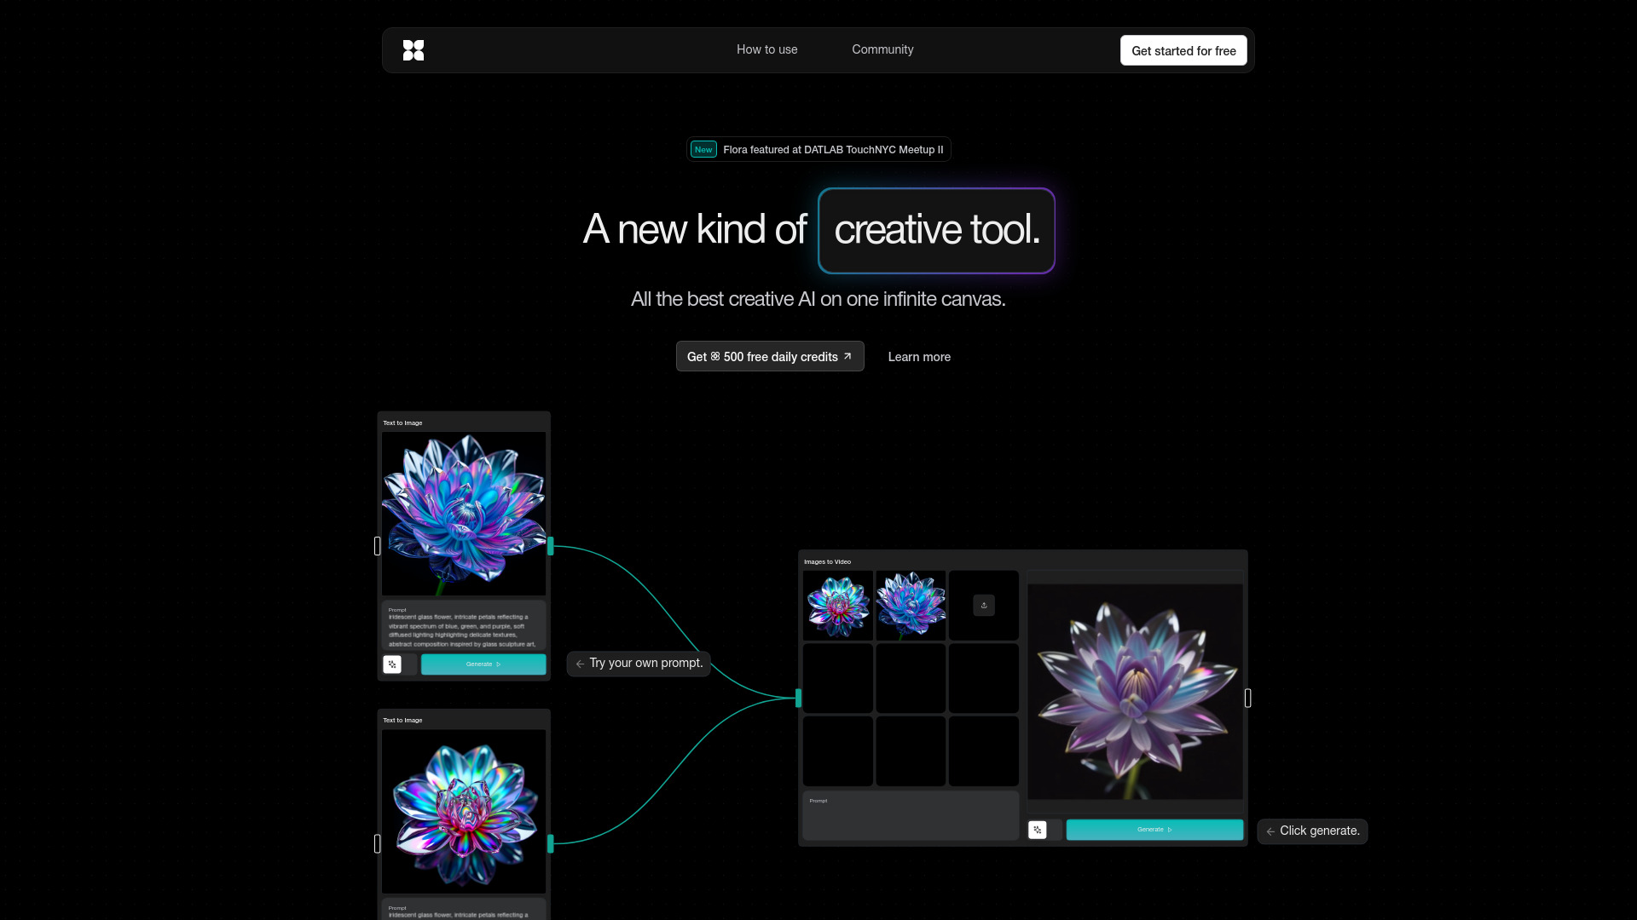Open the DATLAB TouchNYC Meetup announcement banner
This screenshot has height=920, width=1637.
[818, 149]
